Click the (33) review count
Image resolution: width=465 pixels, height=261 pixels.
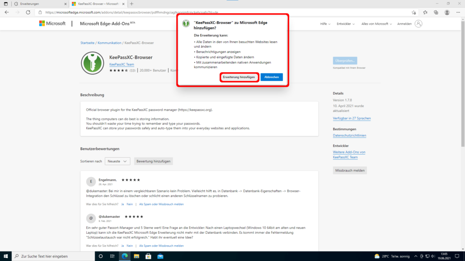tap(132, 70)
